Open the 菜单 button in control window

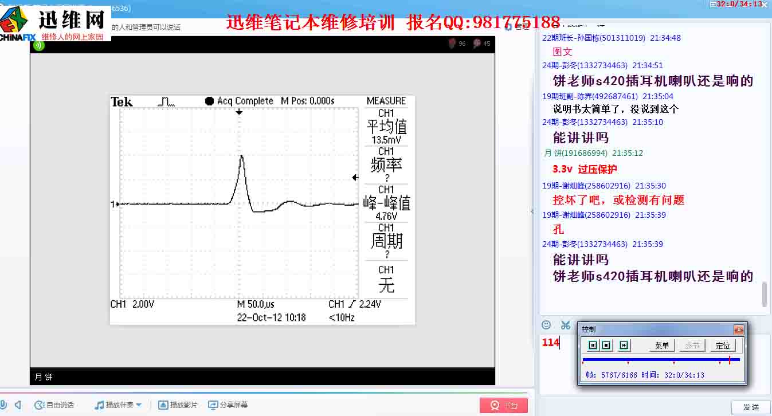click(662, 346)
